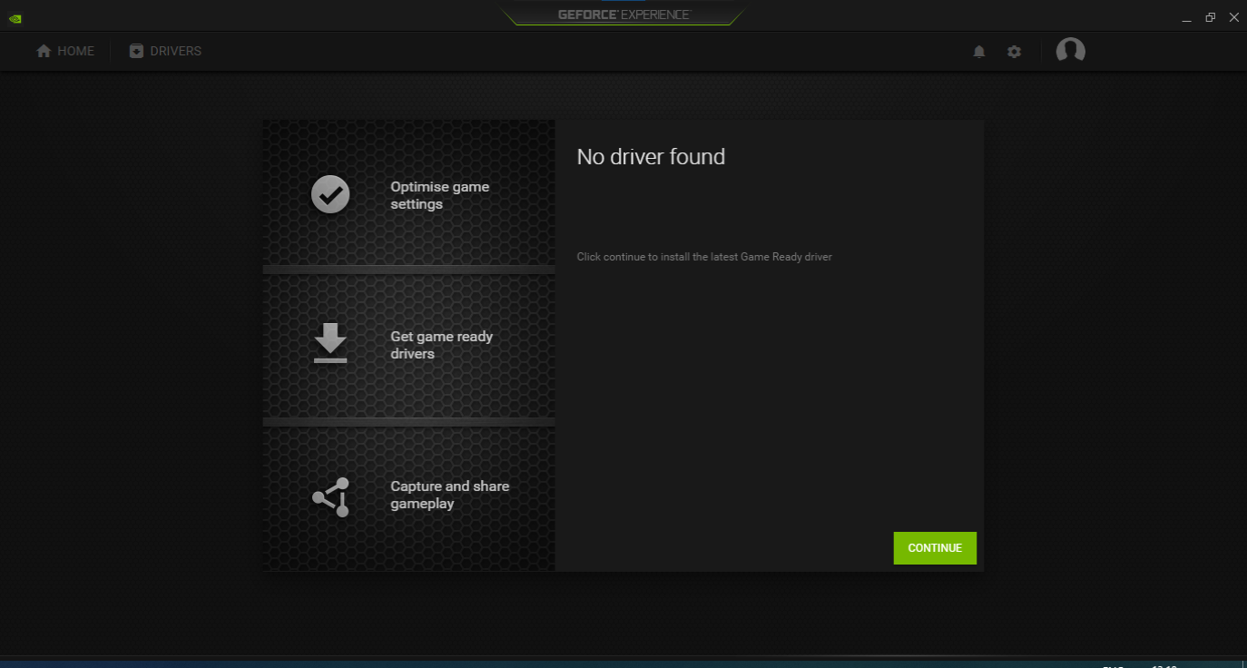Click the checkmark icon for Optimise game settings

pos(330,194)
